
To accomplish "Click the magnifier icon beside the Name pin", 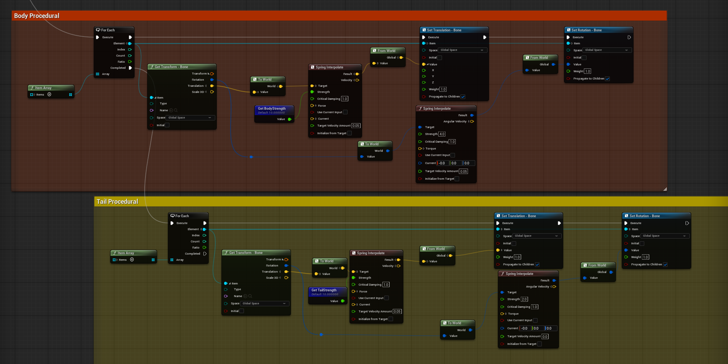I will coord(175,110).
